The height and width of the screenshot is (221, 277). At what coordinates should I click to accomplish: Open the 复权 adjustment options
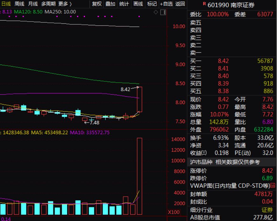tap(97, 4)
